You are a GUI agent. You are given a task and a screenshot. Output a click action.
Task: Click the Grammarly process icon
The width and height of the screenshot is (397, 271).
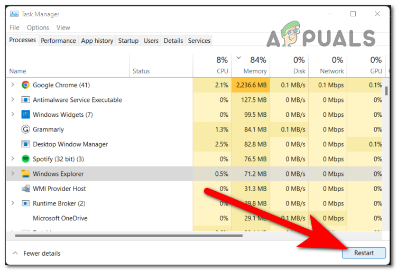(x=25, y=129)
